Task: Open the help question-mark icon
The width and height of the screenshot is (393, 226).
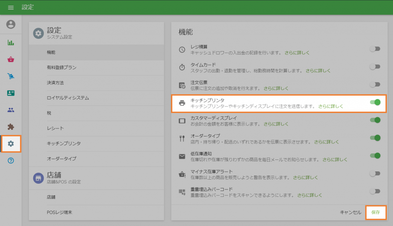Action: [11, 161]
